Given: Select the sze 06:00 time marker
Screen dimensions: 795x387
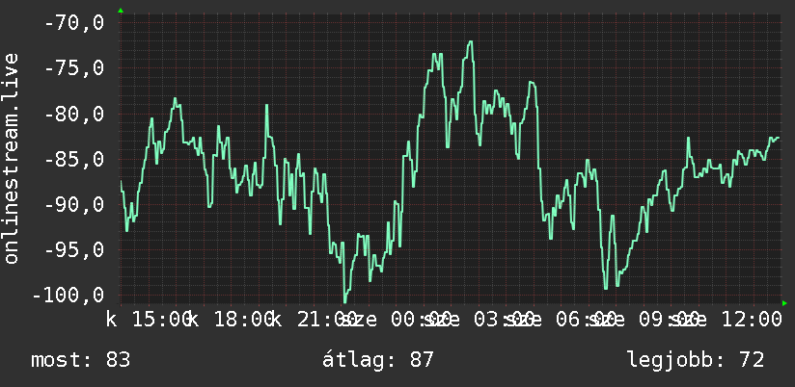Looking at the screenshot, I should coord(561,320).
